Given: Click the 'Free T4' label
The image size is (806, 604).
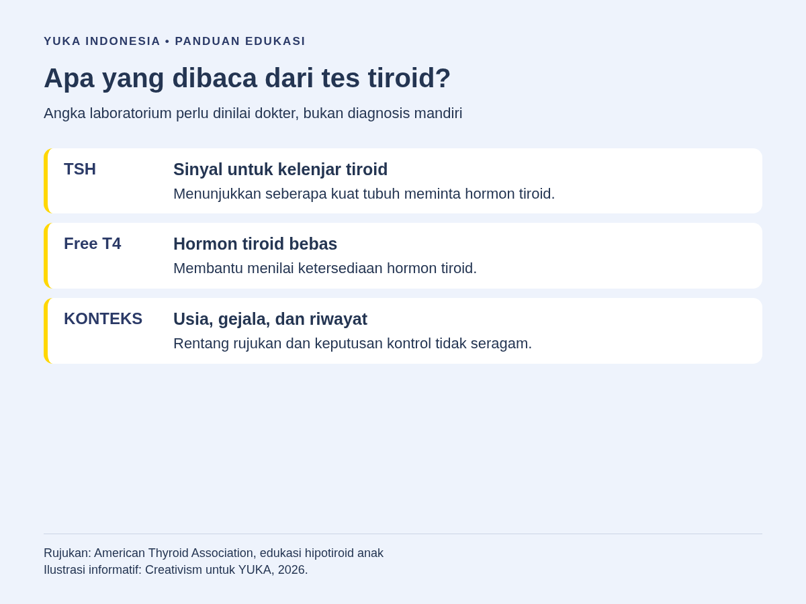Looking at the screenshot, I should tap(92, 244).
